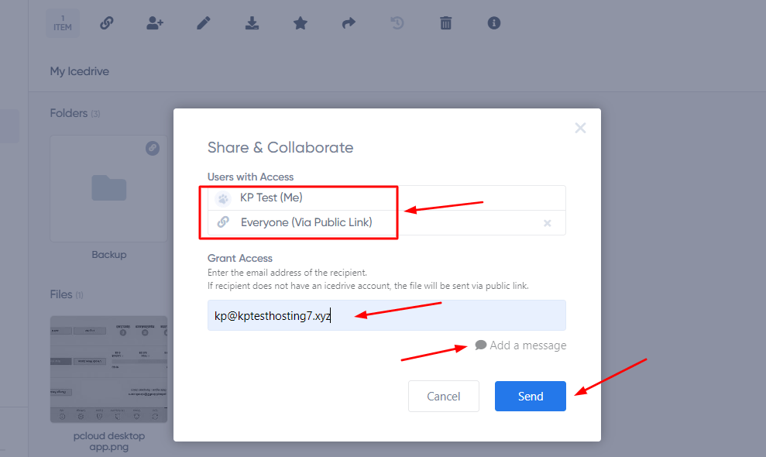Viewport: 766px width, 457px height.
Task: Click the version history icon
Action: click(x=397, y=23)
